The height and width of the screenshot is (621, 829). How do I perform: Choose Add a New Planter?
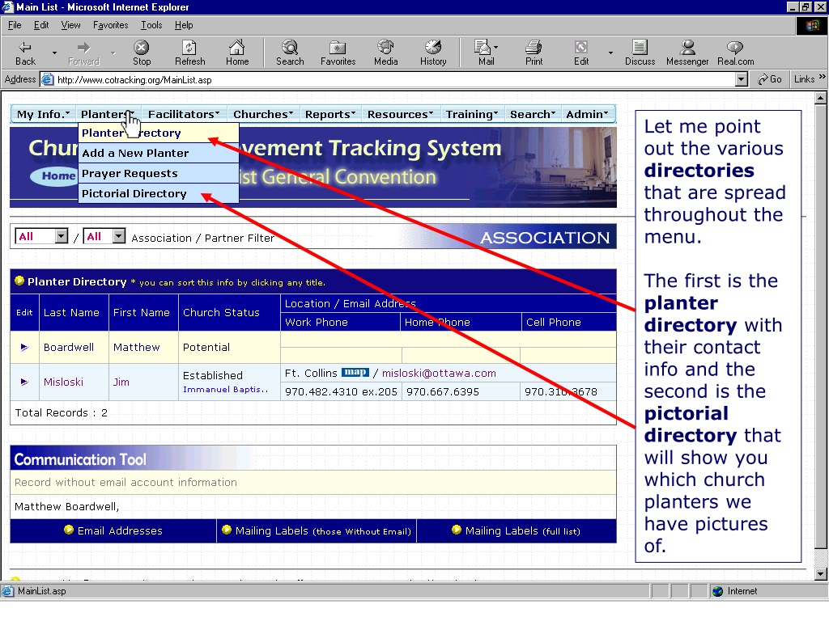click(158, 153)
